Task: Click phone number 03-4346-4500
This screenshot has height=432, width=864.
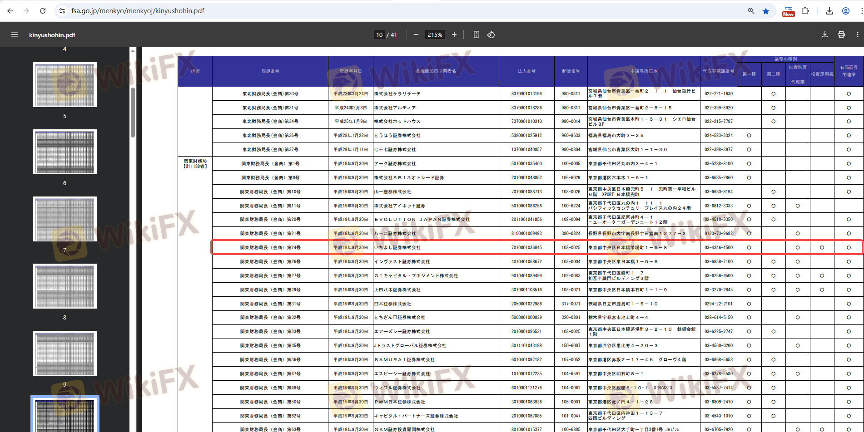Action: 719,248
